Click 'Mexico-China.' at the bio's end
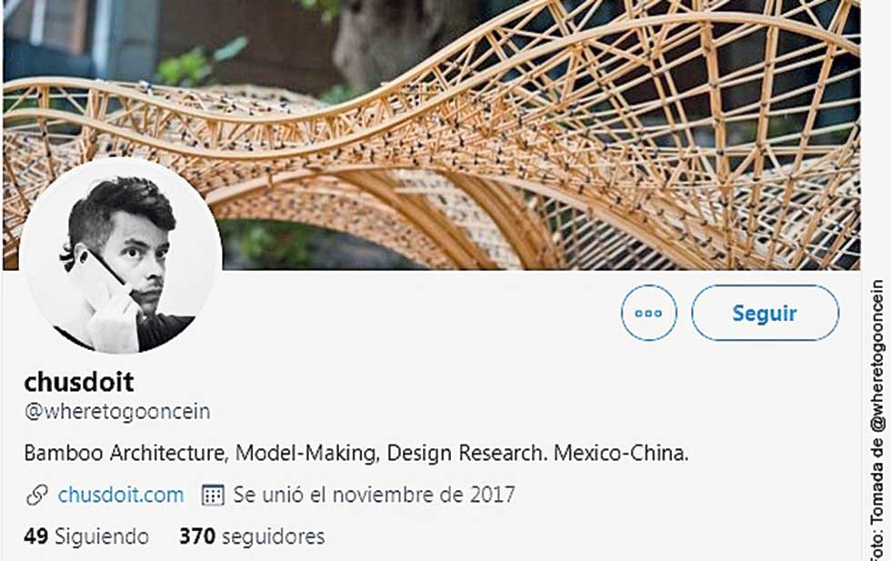The image size is (891, 561). point(621,453)
